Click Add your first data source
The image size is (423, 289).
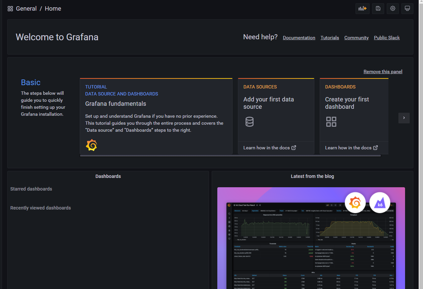tap(268, 103)
